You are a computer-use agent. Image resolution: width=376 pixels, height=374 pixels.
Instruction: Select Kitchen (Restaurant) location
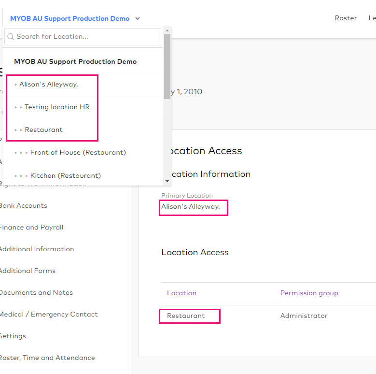(65, 176)
